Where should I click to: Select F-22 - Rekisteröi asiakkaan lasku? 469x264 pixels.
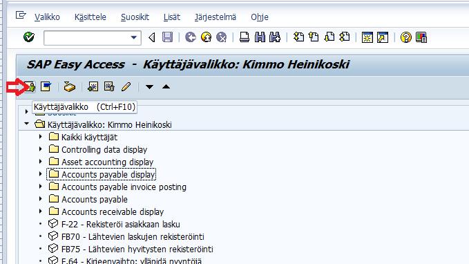click(x=121, y=224)
